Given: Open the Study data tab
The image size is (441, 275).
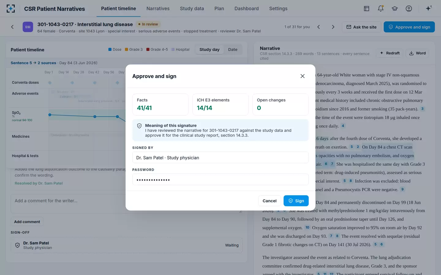Looking at the screenshot, I should [x=192, y=9].
